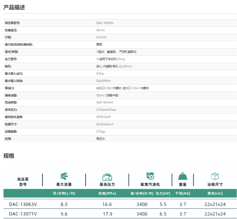Select the 规格 section heading
This screenshot has height=219, width=237.
[x=9, y=156]
